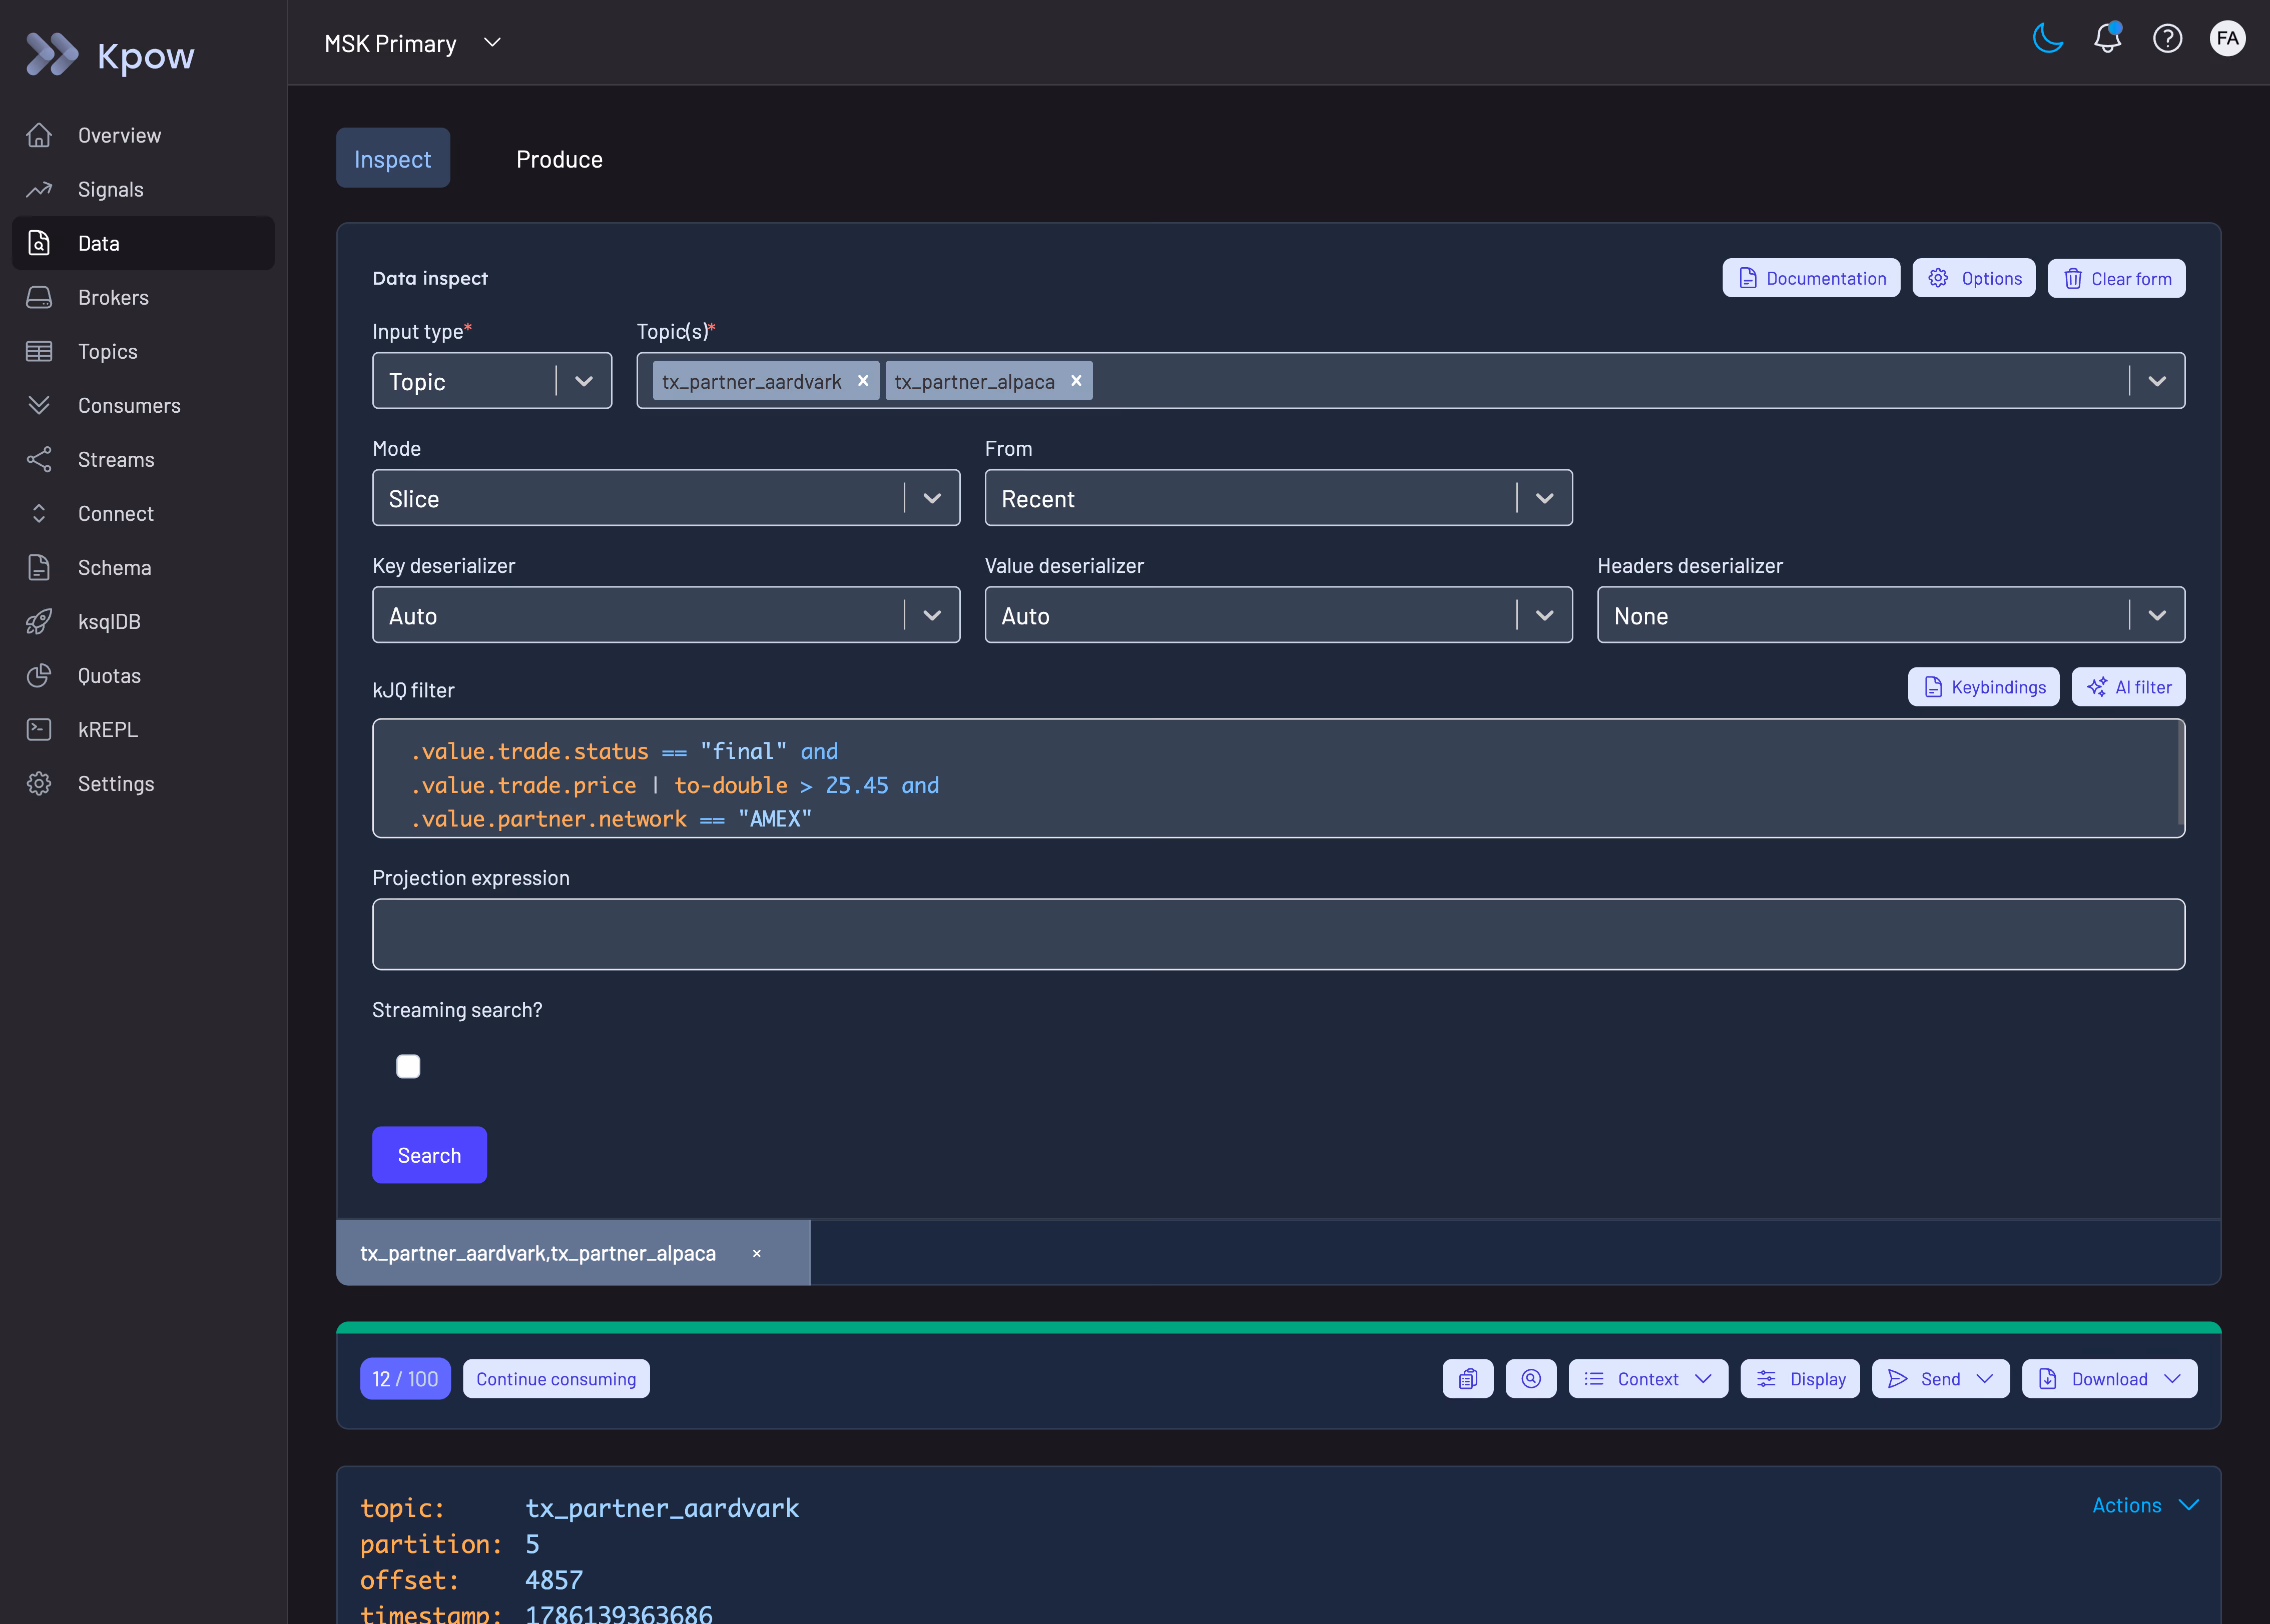Open the Value deserializer dropdown
2270x1624 pixels.
1278,615
